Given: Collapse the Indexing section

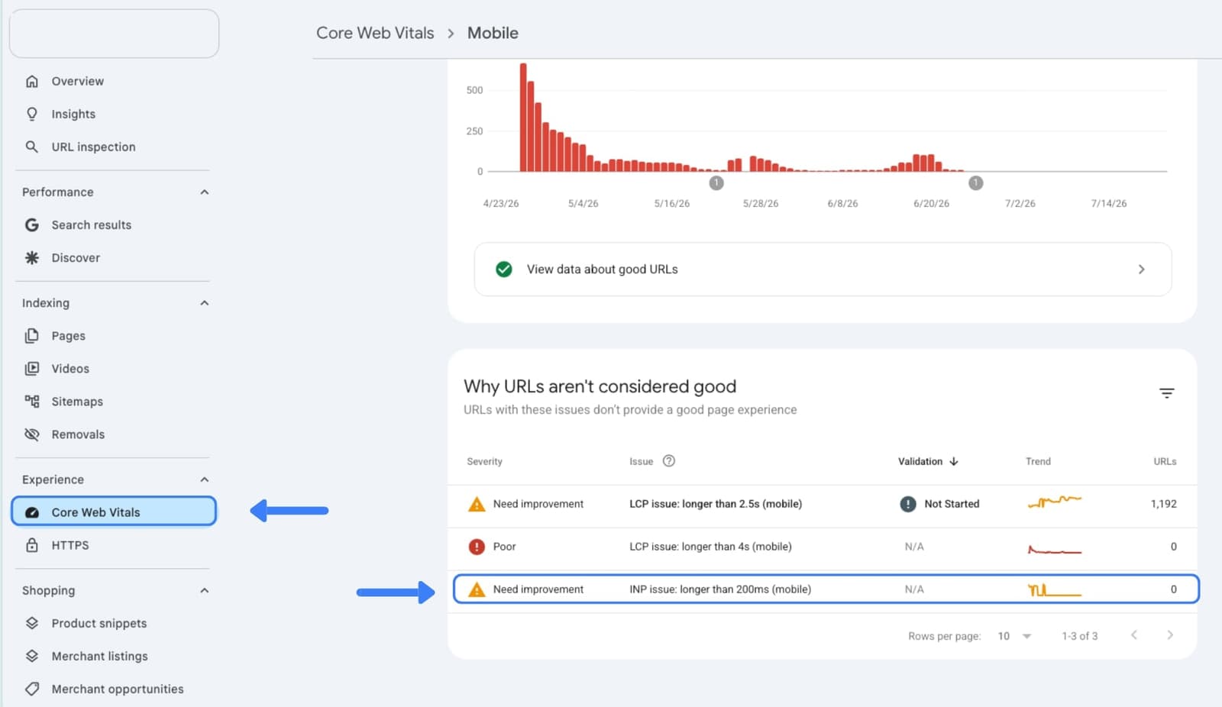Looking at the screenshot, I should (204, 302).
